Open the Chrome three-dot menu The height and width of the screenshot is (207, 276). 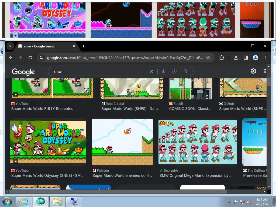coord(265,58)
